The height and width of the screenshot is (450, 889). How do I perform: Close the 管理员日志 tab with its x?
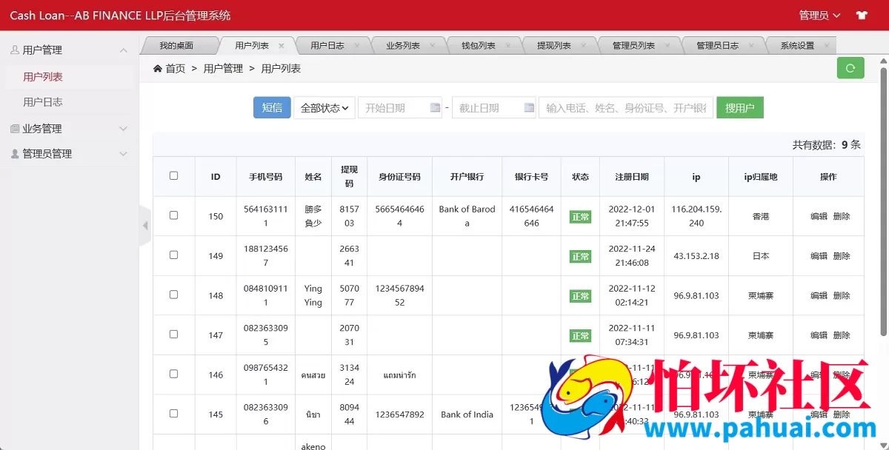point(753,45)
